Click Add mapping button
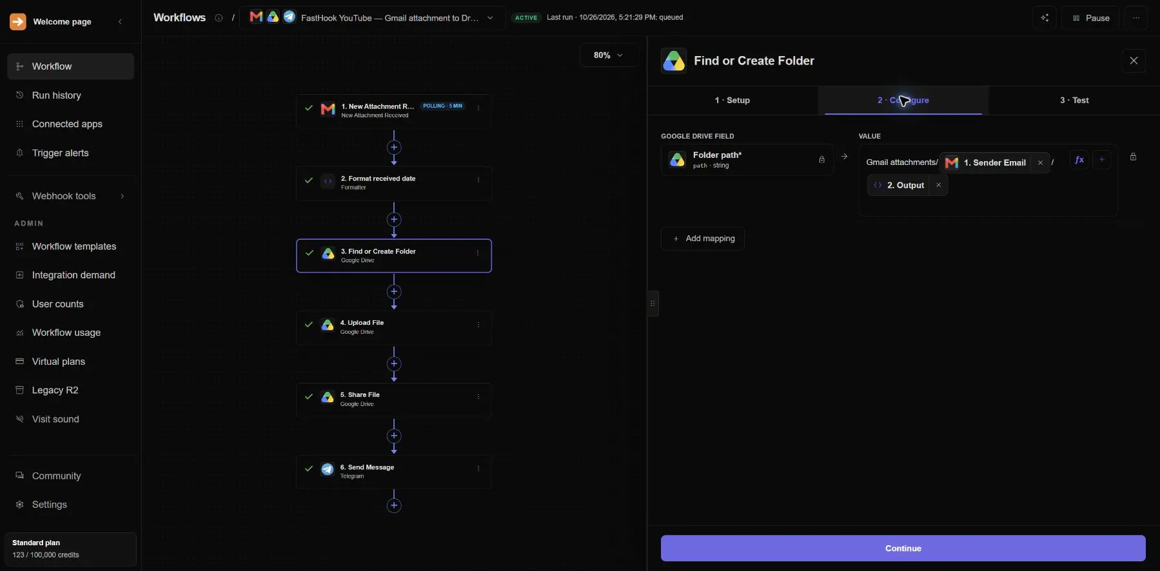Viewport: 1160px width, 571px height. click(703, 238)
